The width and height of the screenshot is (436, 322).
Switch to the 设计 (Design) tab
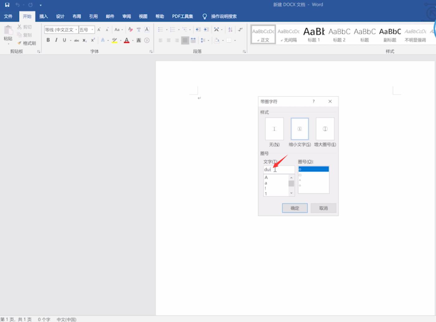60,16
